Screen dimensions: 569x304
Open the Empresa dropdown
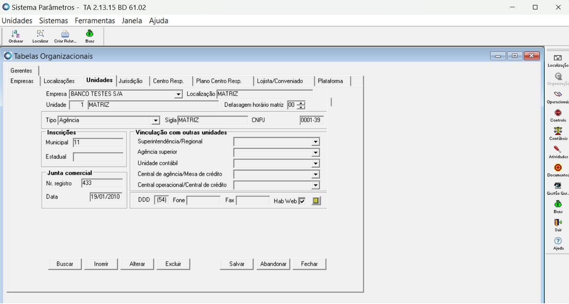[x=178, y=94]
